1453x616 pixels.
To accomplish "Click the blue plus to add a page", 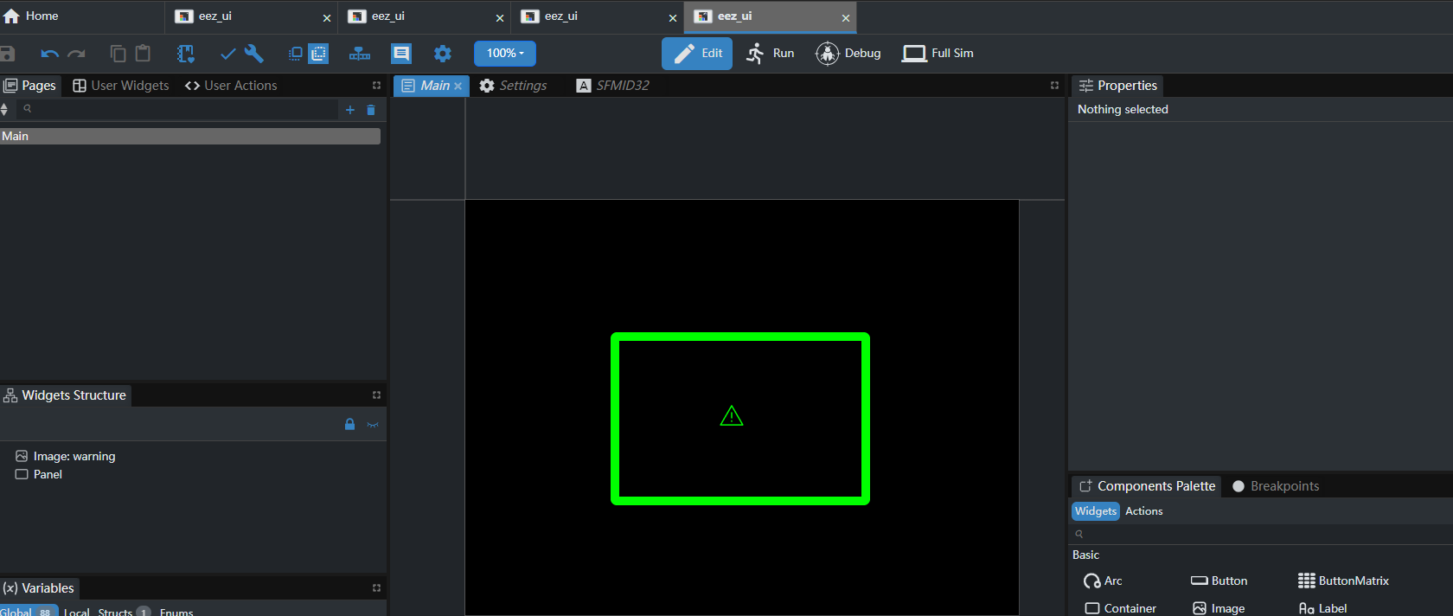I will pyautogui.click(x=350, y=110).
